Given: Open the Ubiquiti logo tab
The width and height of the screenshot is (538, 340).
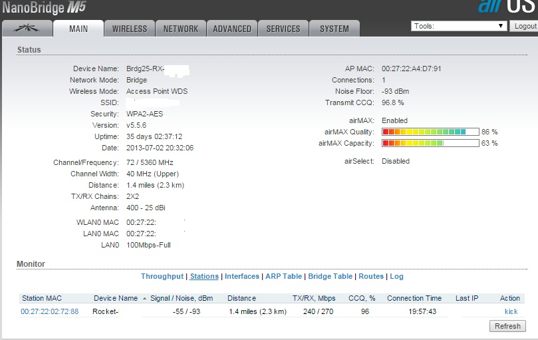Looking at the screenshot, I should click(x=27, y=29).
